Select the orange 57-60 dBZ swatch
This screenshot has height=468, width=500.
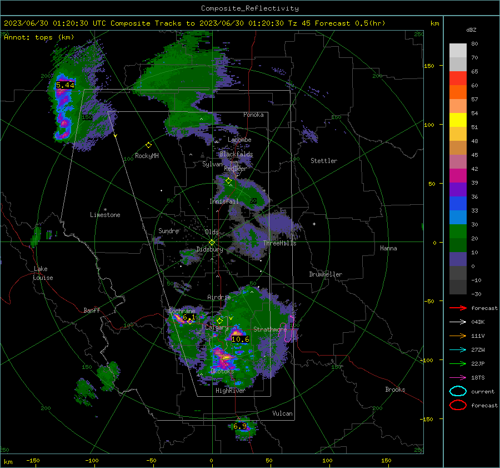point(458,92)
